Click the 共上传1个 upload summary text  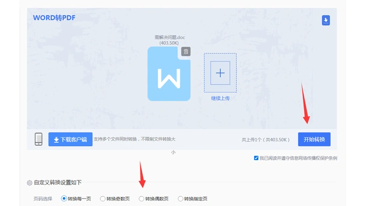point(266,140)
